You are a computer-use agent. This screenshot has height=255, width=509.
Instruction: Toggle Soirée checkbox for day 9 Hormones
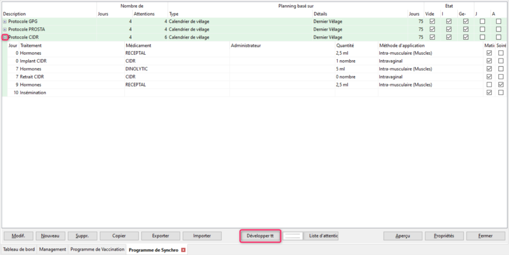[x=501, y=85]
